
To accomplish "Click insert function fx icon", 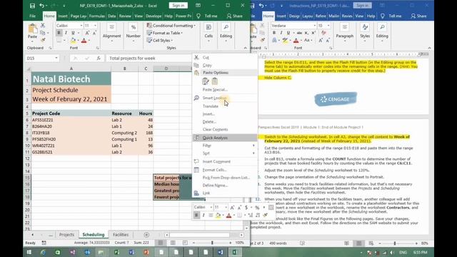I will 99,59.
